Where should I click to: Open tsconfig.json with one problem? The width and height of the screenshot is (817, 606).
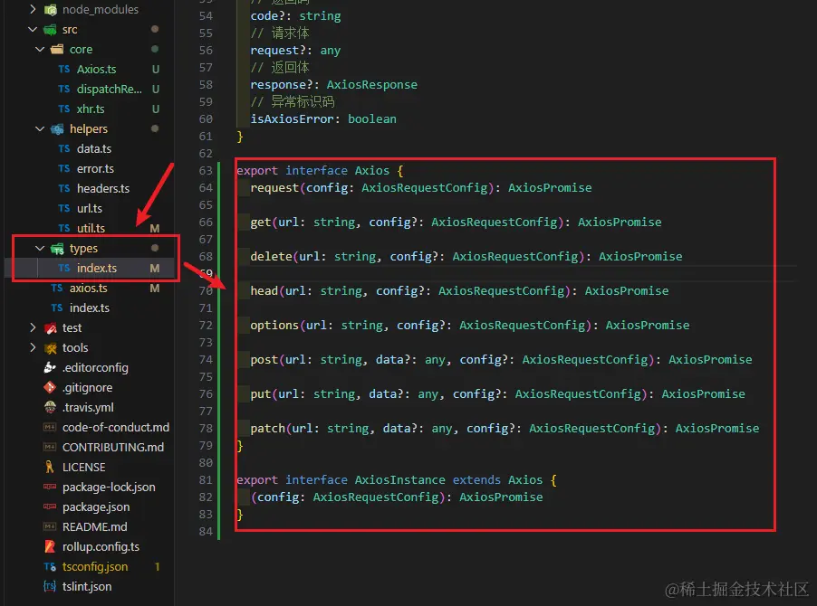pos(95,566)
